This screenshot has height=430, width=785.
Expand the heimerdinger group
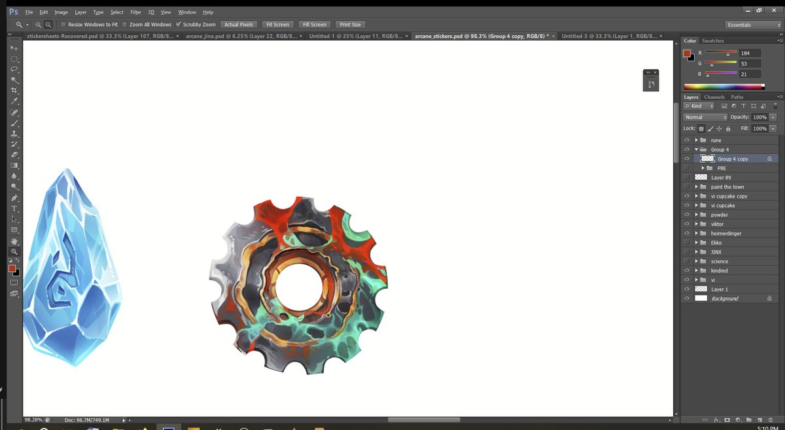click(x=696, y=233)
